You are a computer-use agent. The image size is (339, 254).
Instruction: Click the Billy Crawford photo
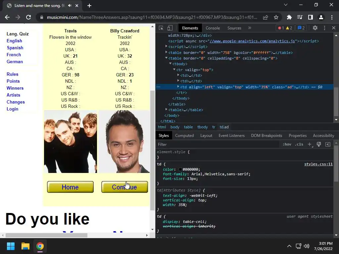(x=124, y=142)
